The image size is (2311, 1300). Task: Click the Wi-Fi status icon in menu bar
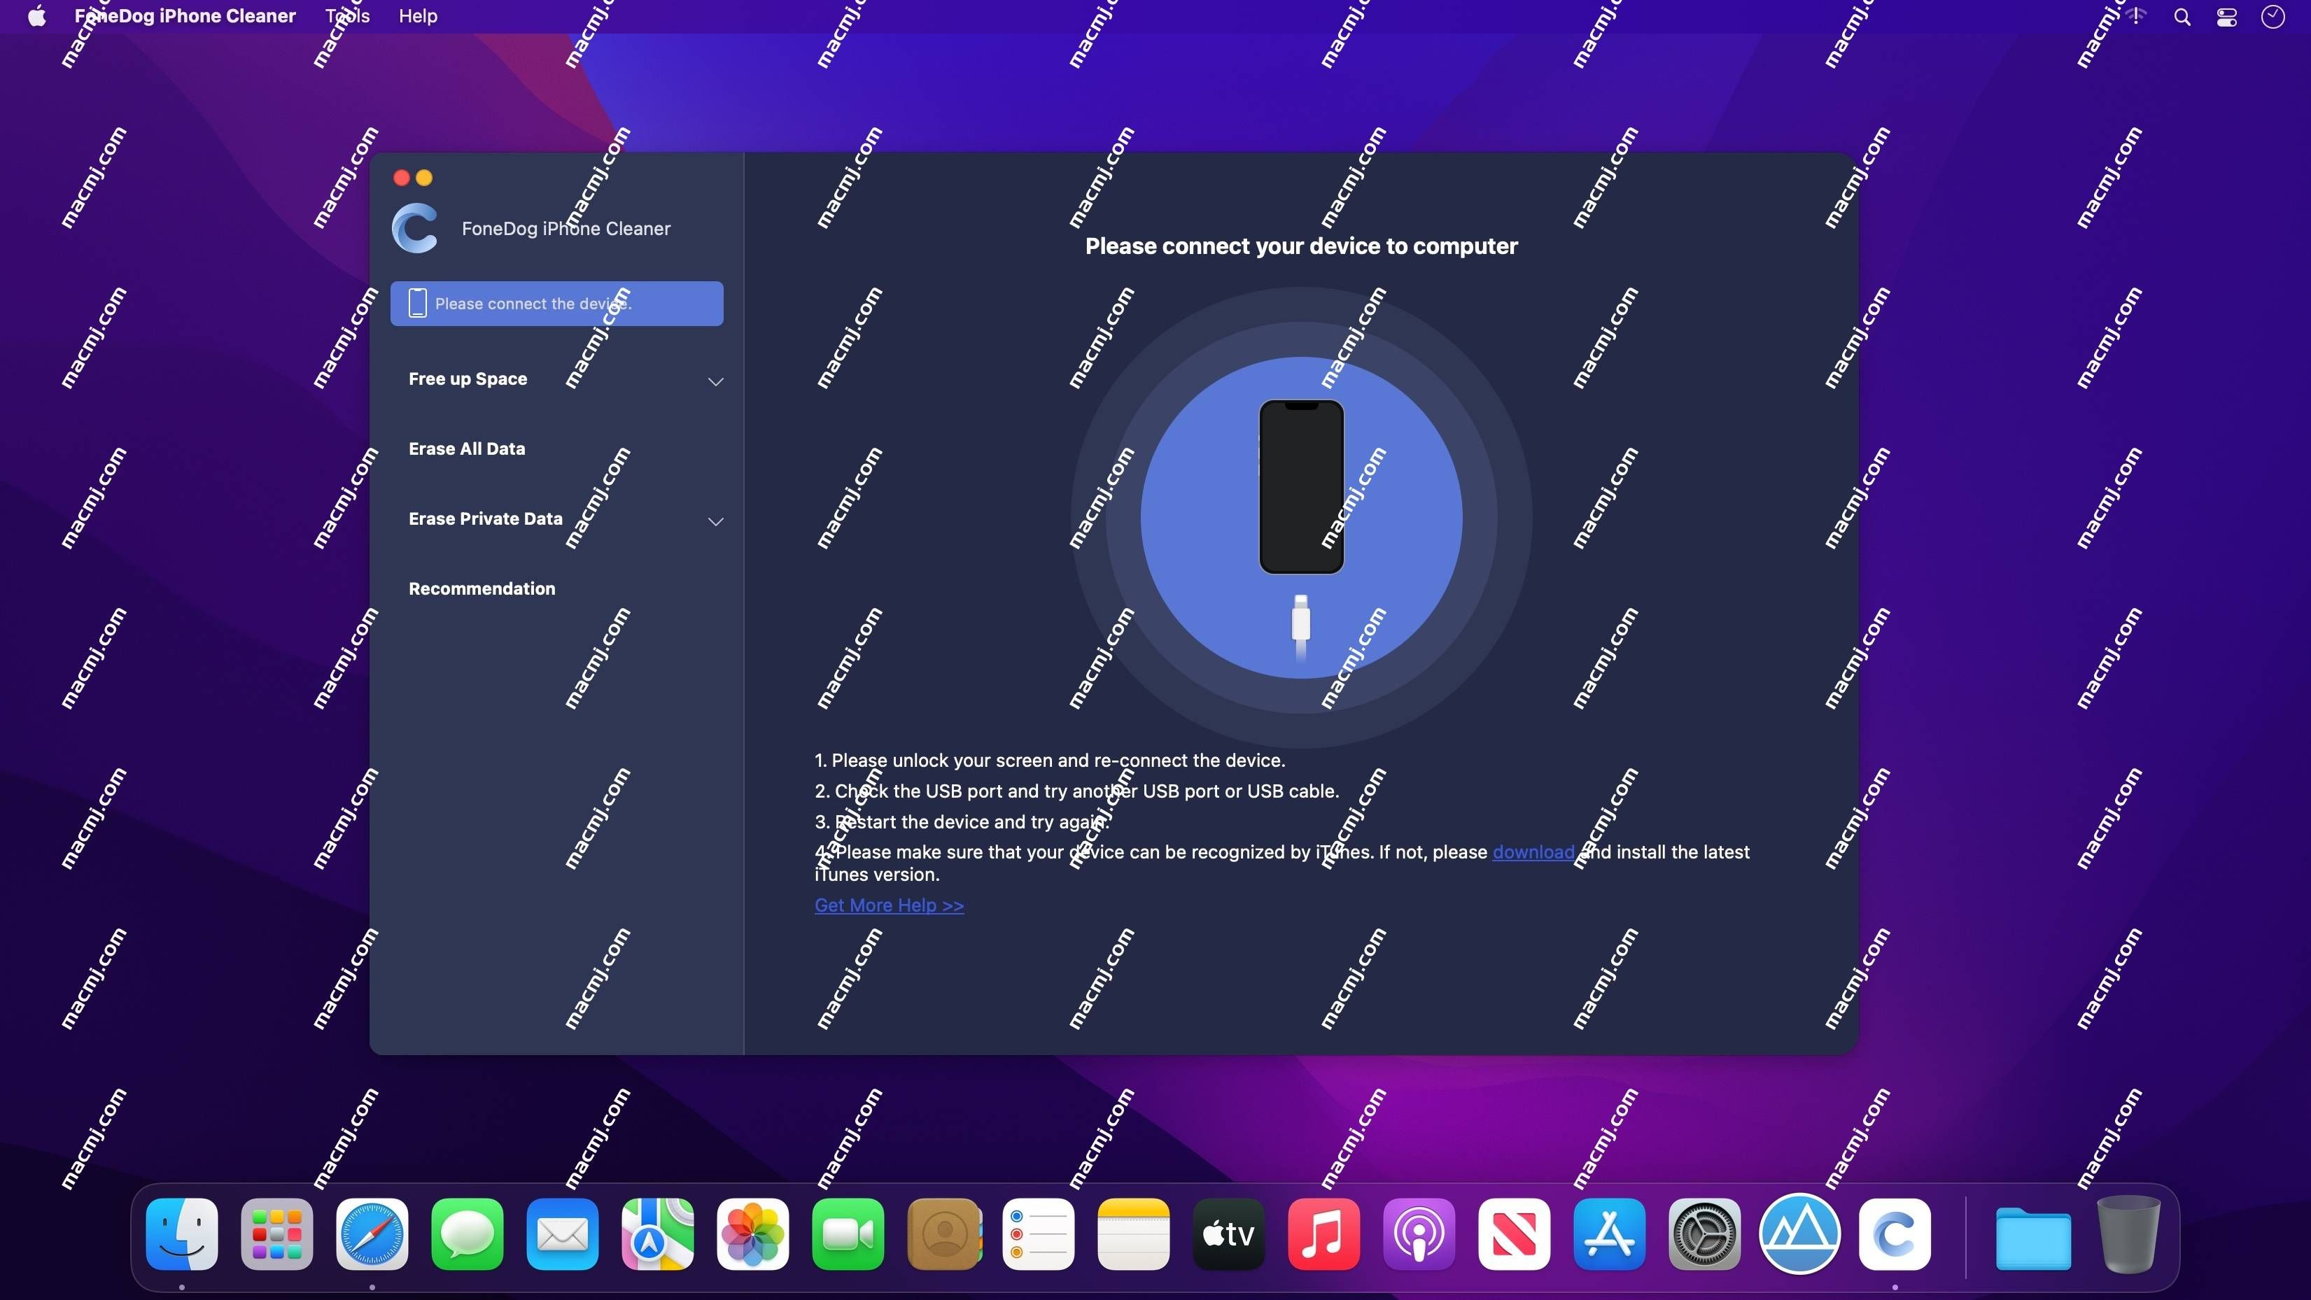[x=2136, y=16]
